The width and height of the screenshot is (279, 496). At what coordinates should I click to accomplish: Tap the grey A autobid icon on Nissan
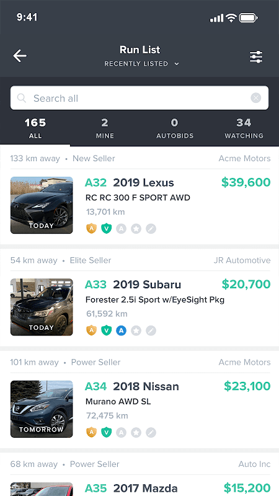pos(121,432)
